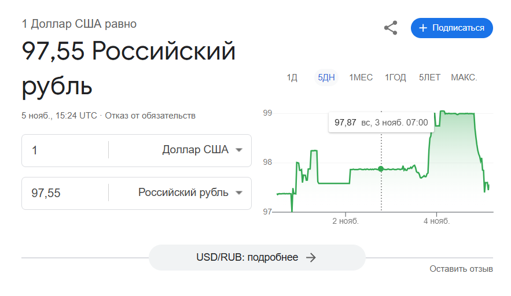Click the dollar amount input field

pos(65,150)
